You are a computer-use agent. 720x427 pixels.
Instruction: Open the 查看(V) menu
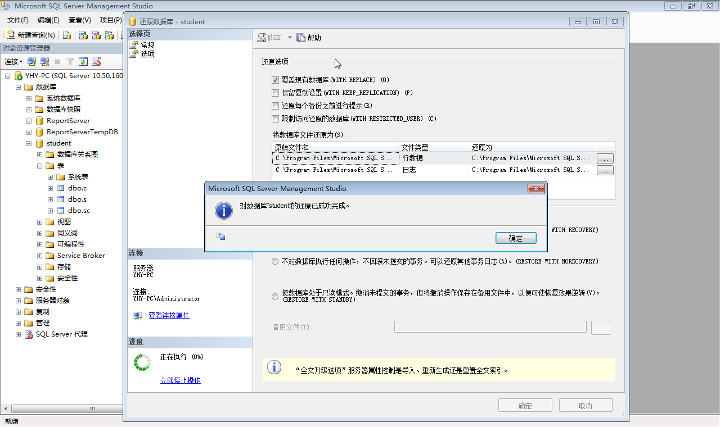(x=79, y=20)
